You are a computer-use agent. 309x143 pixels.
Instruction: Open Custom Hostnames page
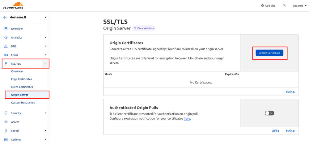23,103
